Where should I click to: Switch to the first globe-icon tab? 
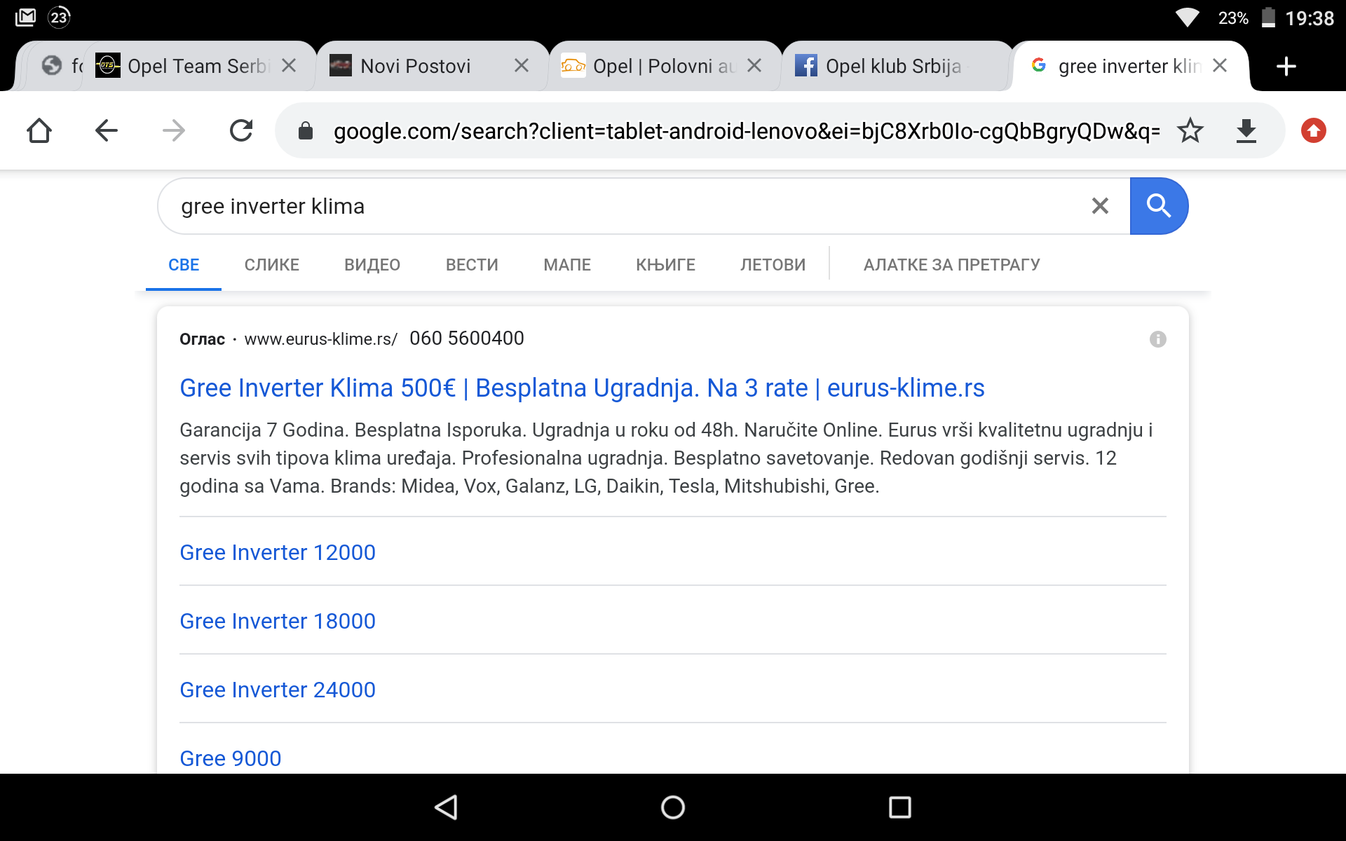(56, 66)
